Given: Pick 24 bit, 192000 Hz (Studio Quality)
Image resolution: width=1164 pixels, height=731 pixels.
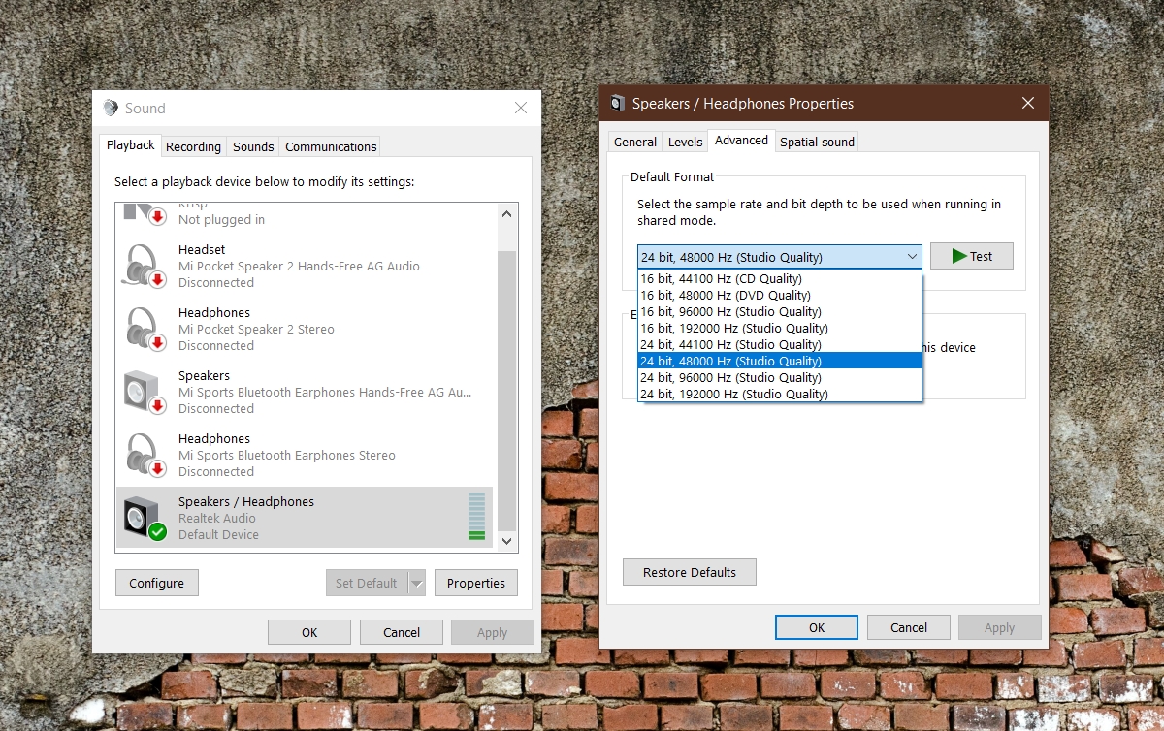Looking at the screenshot, I should [x=734, y=395].
